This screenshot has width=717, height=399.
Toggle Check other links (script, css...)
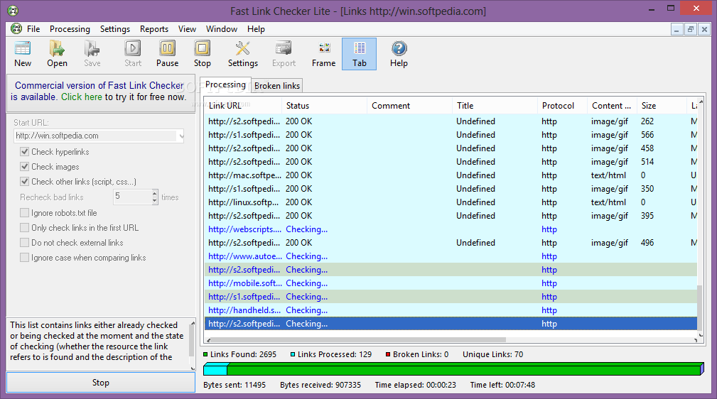25,182
